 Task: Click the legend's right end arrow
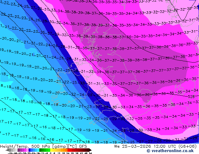pyautogui.click(x=90, y=150)
